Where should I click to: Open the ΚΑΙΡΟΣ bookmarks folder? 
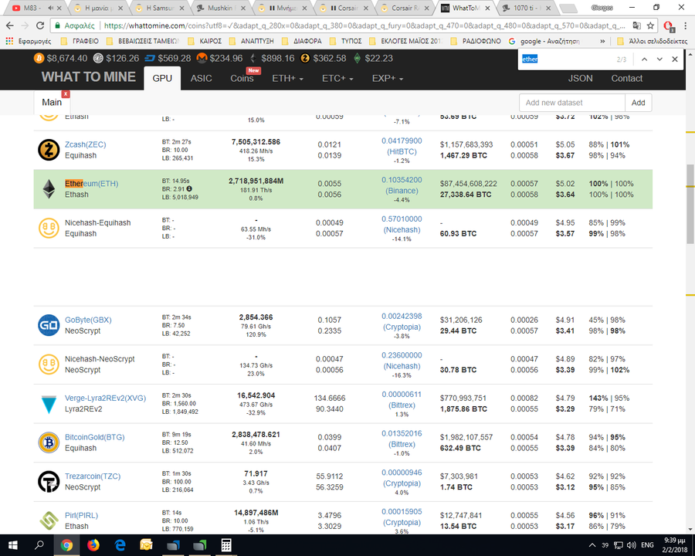point(205,41)
